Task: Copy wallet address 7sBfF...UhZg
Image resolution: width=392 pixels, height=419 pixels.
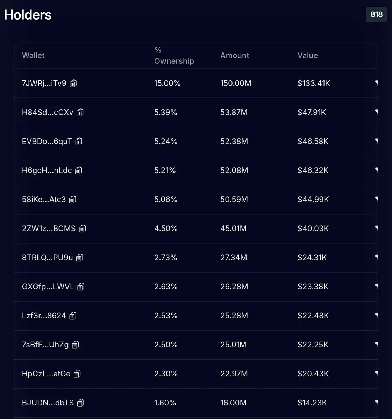Action: click(x=76, y=345)
